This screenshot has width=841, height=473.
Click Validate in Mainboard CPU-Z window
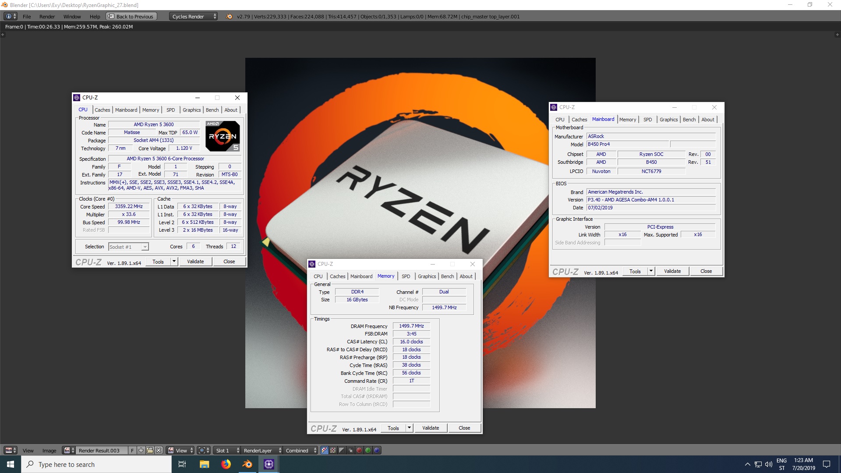pos(672,271)
